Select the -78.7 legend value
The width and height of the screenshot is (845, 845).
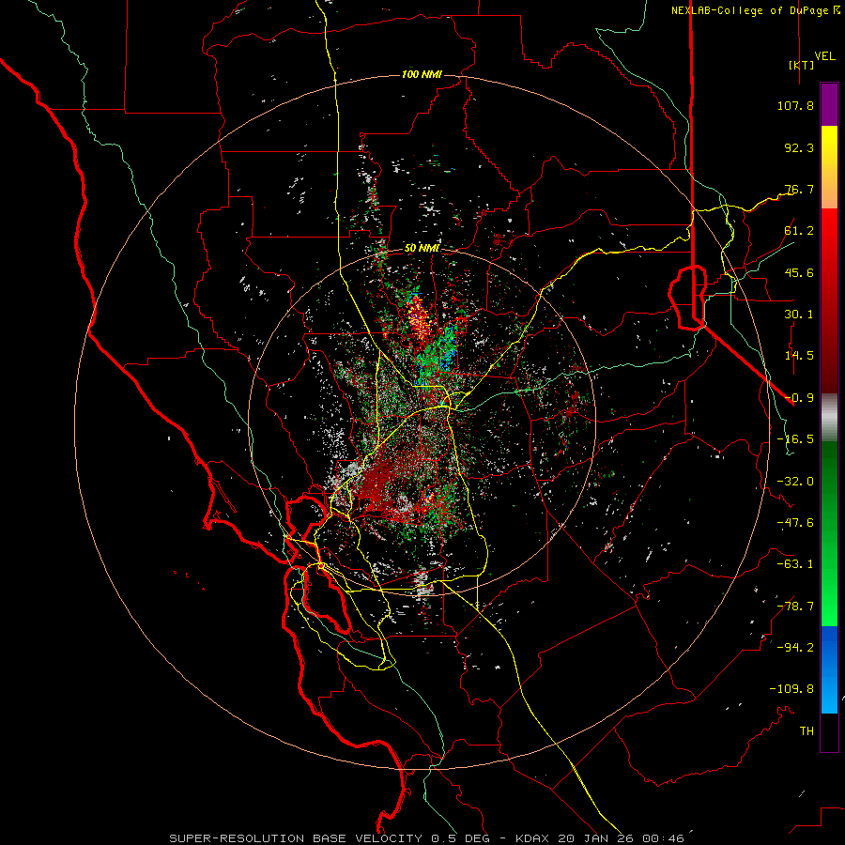tap(795, 607)
